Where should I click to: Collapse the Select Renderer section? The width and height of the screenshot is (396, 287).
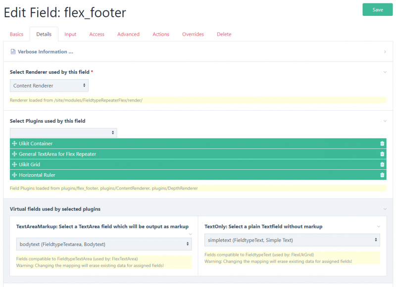tap(385, 72)
